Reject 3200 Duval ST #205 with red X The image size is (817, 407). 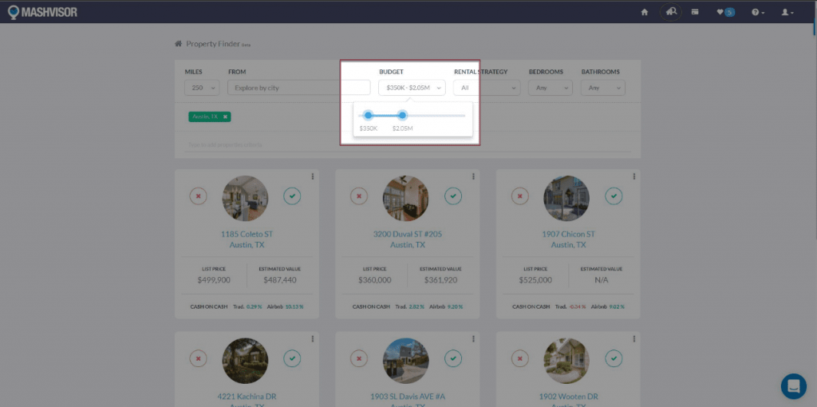(359, 196)
